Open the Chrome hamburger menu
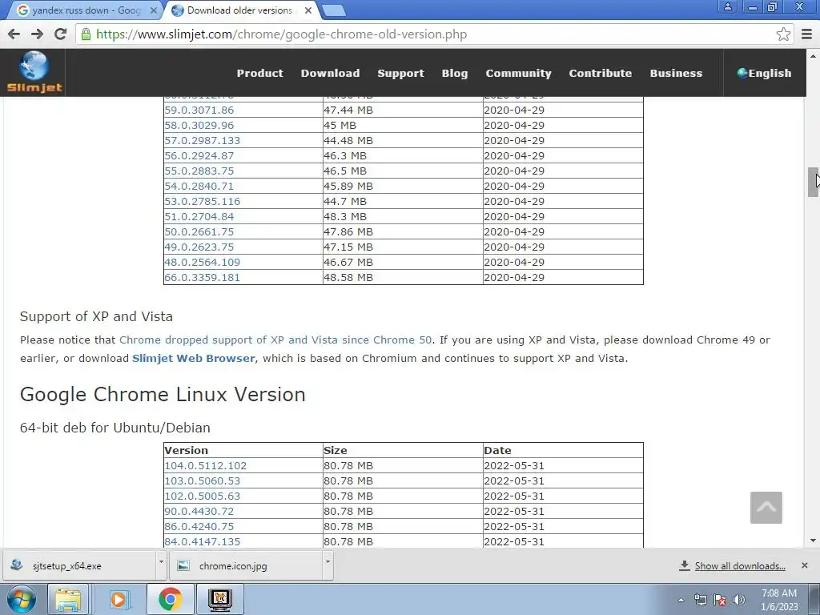Image resolution: width=820 pixels, height=615 pixels. tap(807, 34)
